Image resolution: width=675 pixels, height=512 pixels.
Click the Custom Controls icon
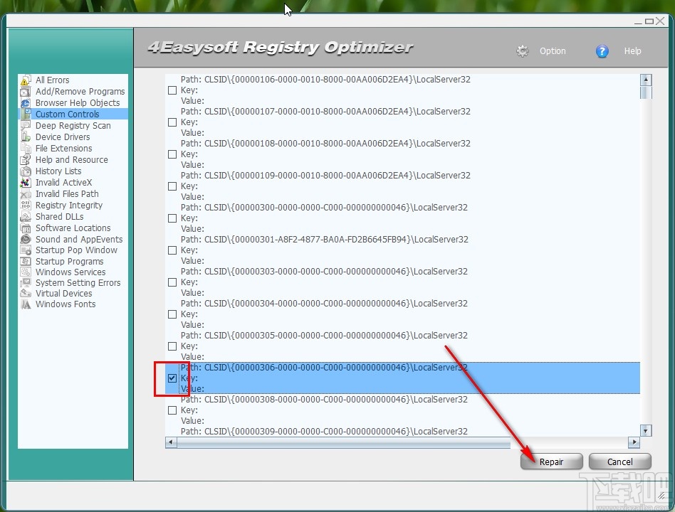tap(26, 114)
